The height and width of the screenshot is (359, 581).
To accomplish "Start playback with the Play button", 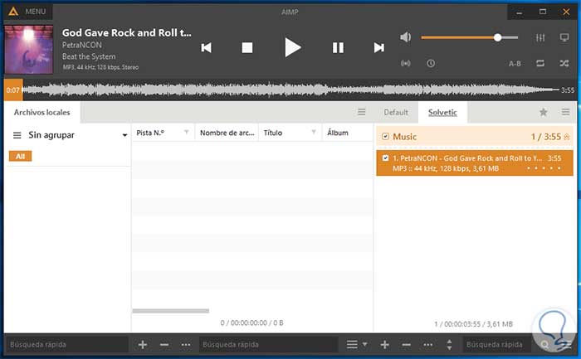I will [292, 47].
